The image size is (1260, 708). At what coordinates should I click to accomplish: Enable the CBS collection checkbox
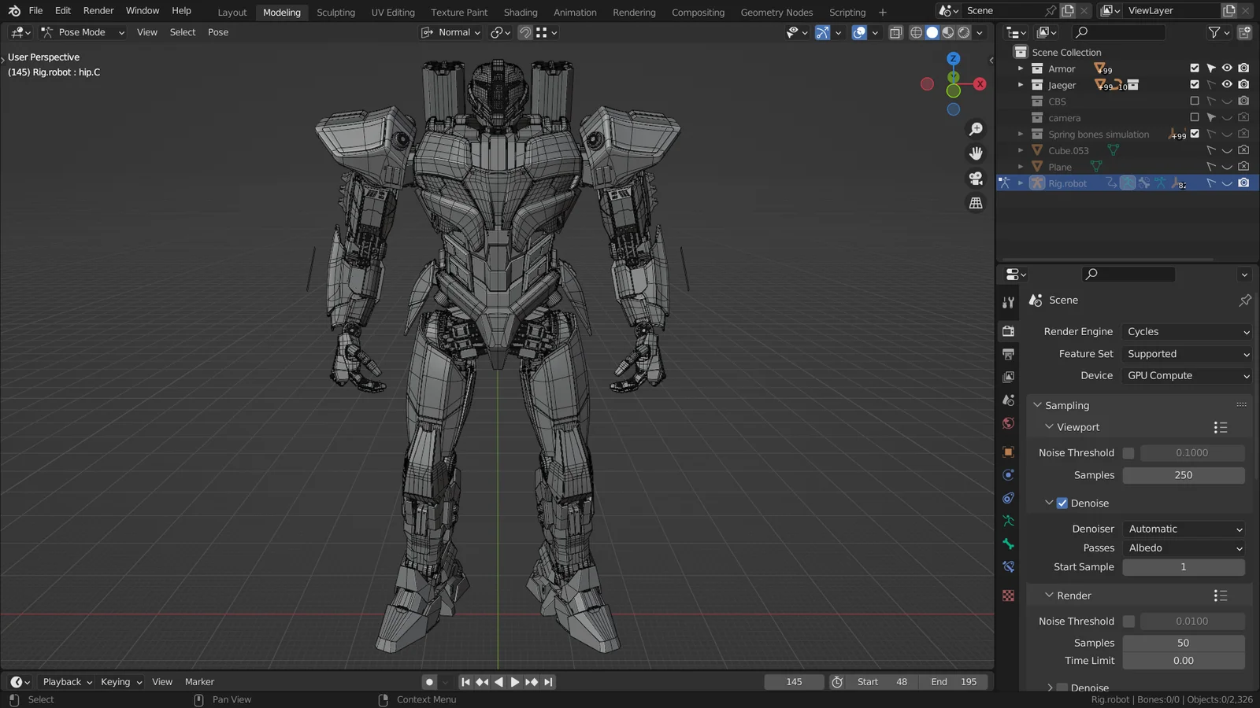click(x=1195, y=101)
